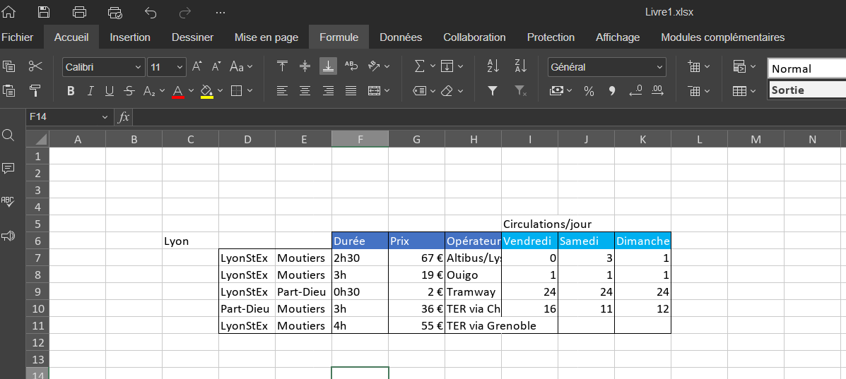846x379 pixels.
Task: Click the Select All corner triangle
Action: click(x=37, y=140)
